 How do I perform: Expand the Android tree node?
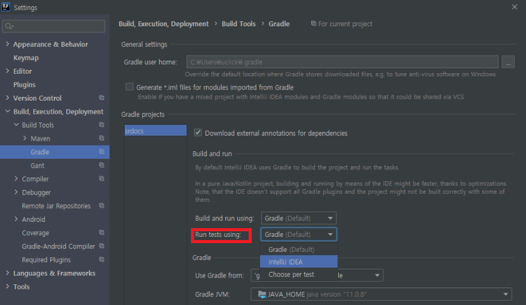click(x=16, y=219)
